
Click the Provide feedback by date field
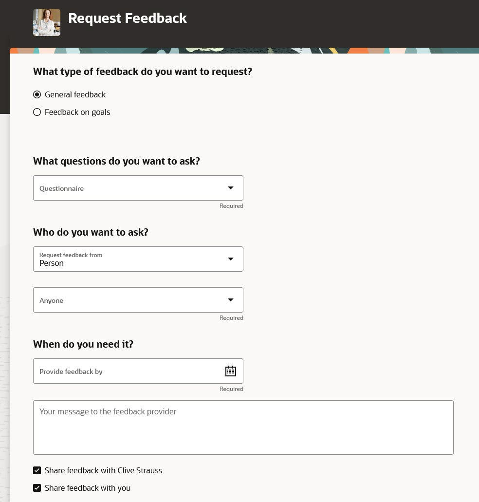coord(138,371)
